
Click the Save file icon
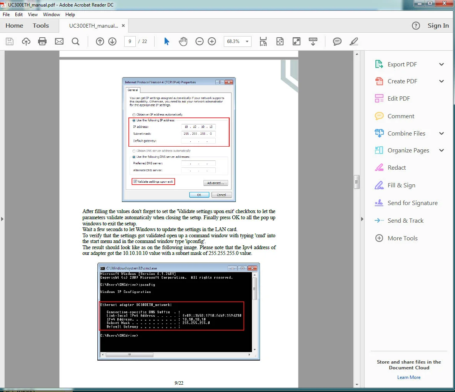coord(10,41)
